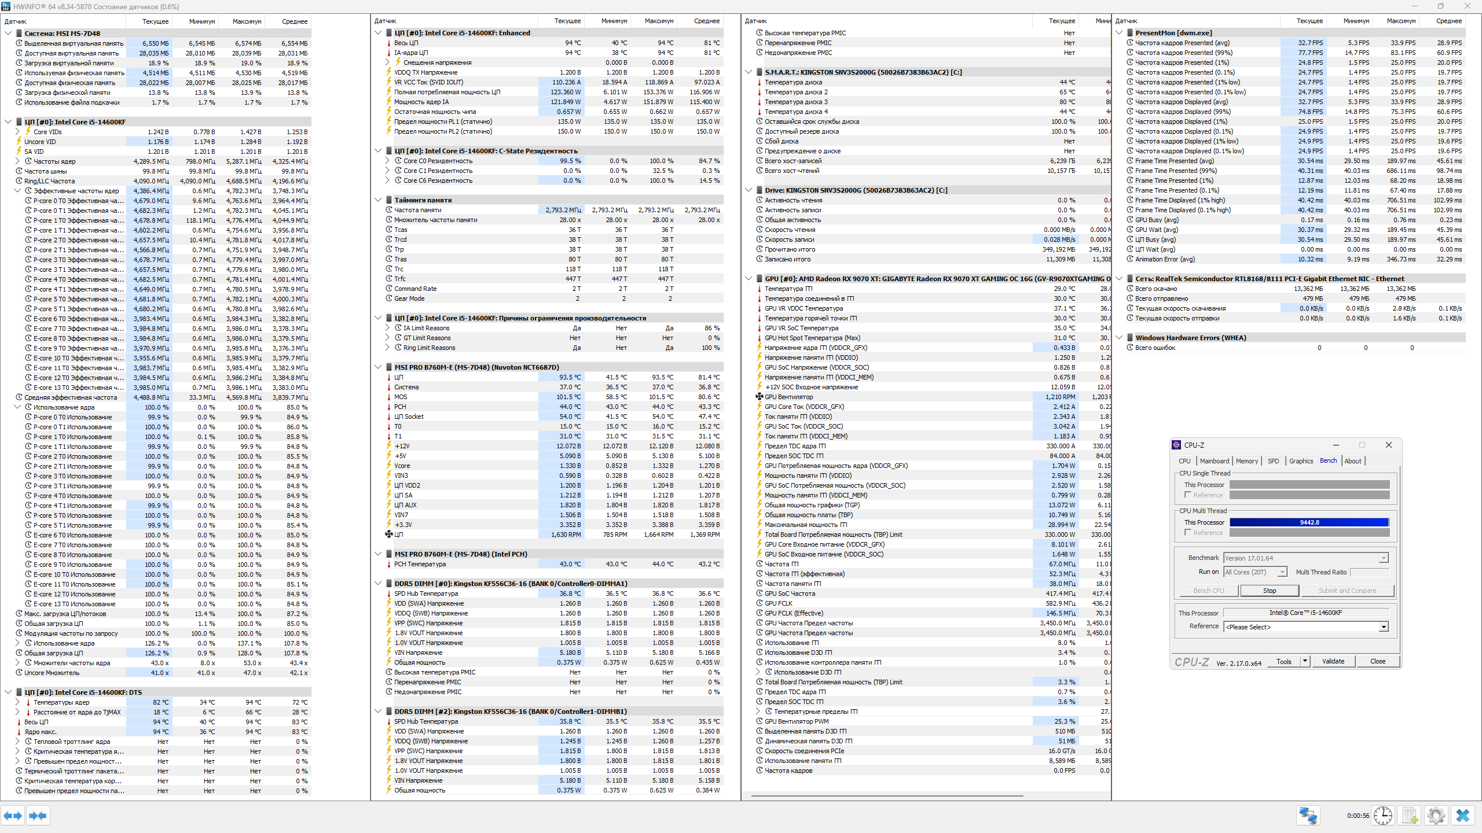
Task: Open the network remote monitoring icon
Action: pyautogui.click(x=1308, y=816)
